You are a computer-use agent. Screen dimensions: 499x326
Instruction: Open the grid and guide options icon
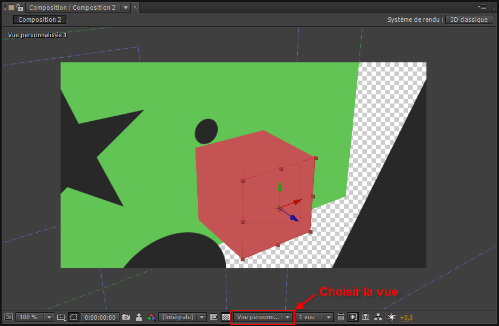tap(61, 317)
